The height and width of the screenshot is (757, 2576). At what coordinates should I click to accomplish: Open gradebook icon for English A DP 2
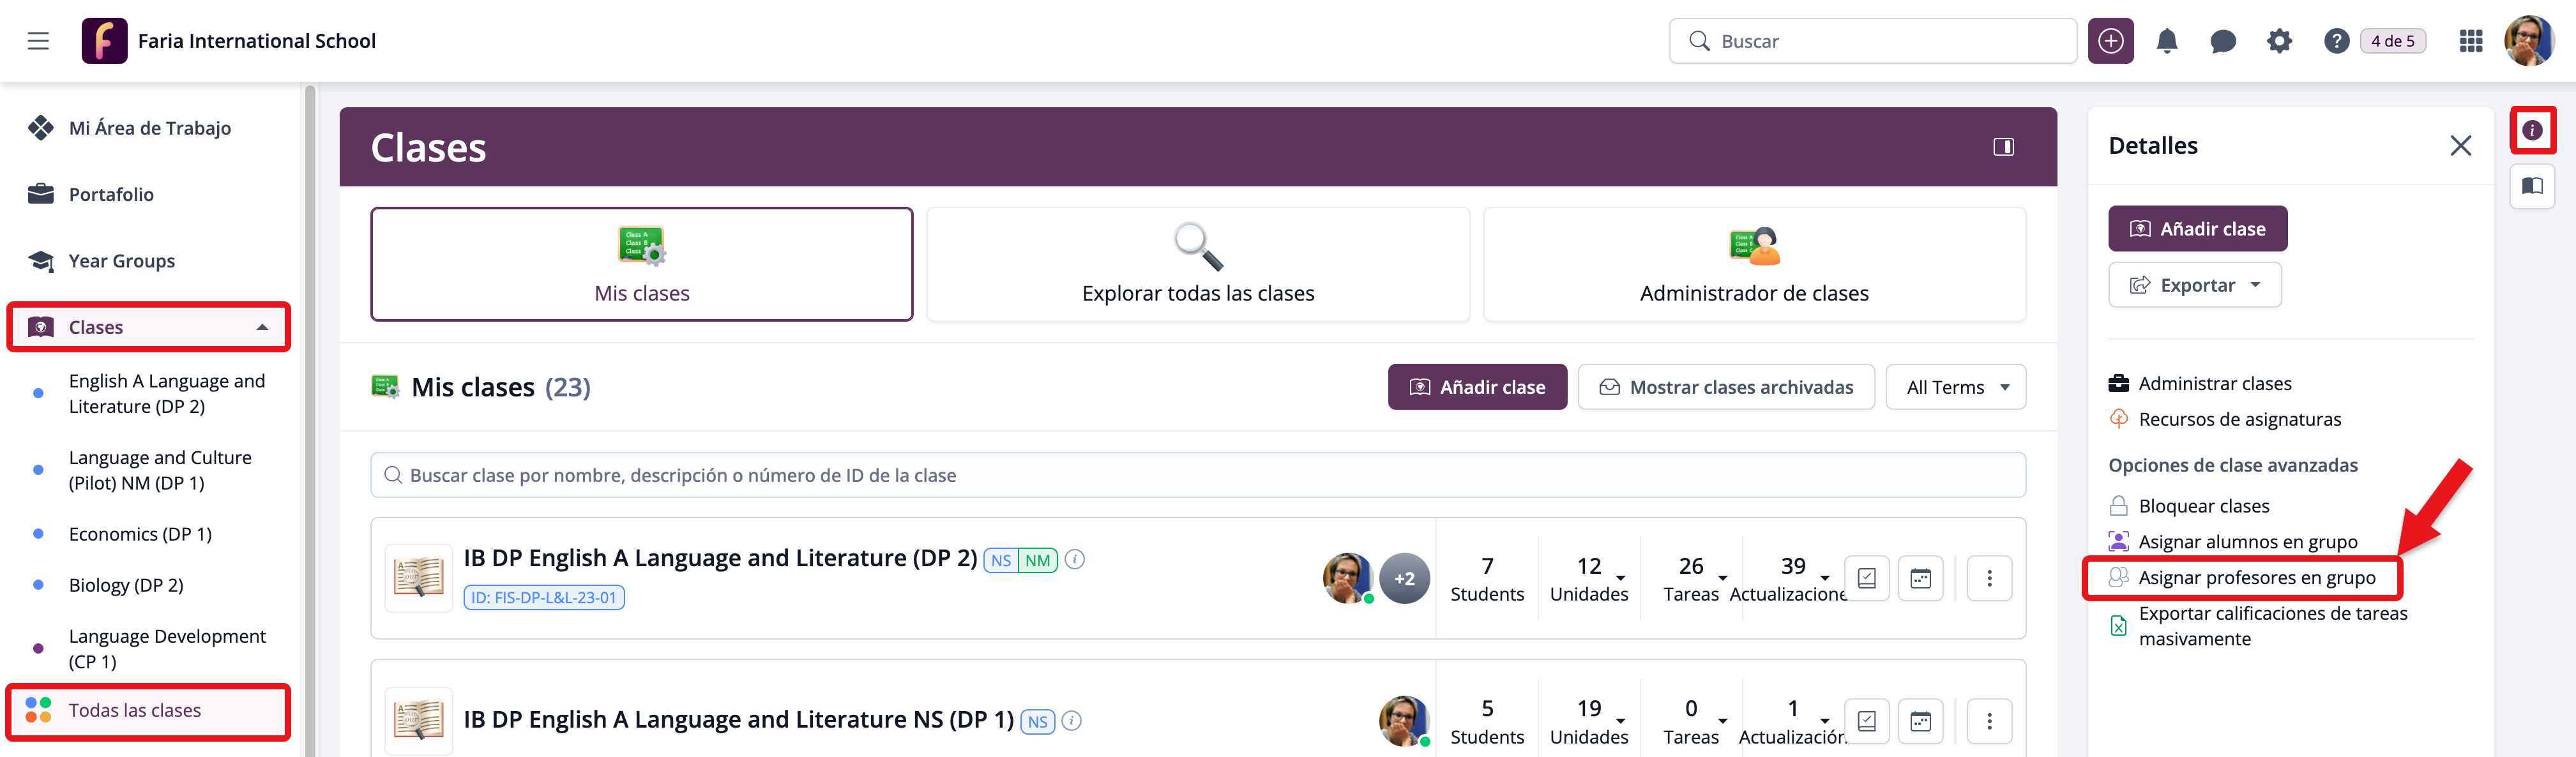point(1866,578)
